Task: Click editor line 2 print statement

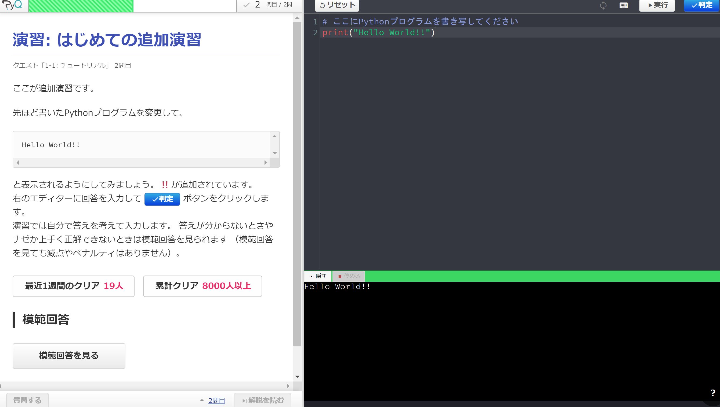Action: [x=379, y=32]
